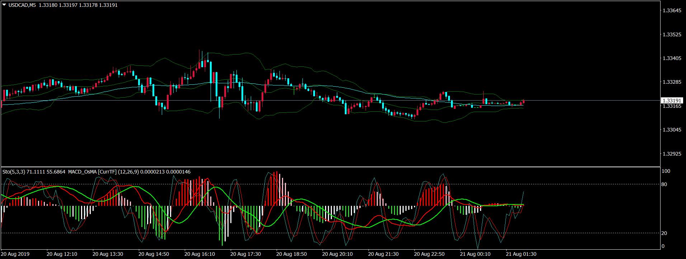Click the stochastic level label 20

(x=665, y=233)
